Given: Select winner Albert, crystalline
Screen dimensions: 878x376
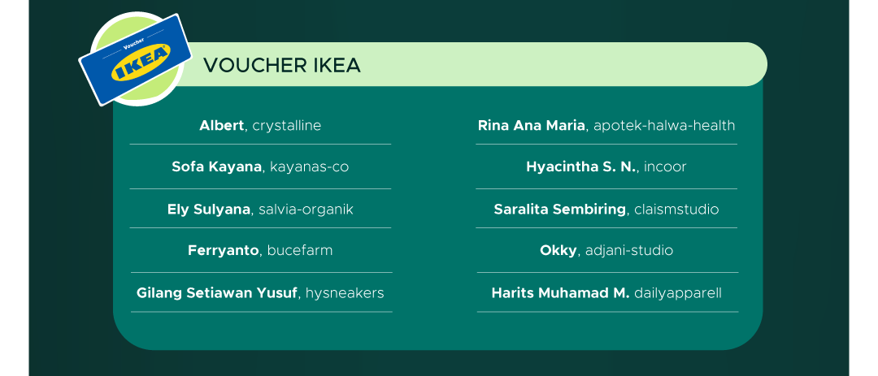Looking at the screenshot, I should point(260,125).
